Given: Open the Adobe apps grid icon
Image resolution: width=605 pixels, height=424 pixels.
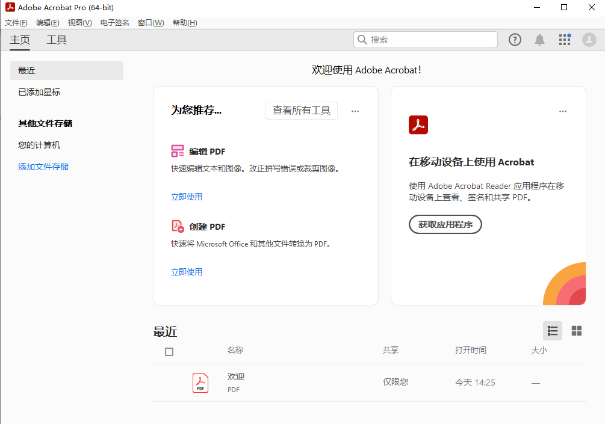Looking at the screenshot, I should [x=565, y=40].
